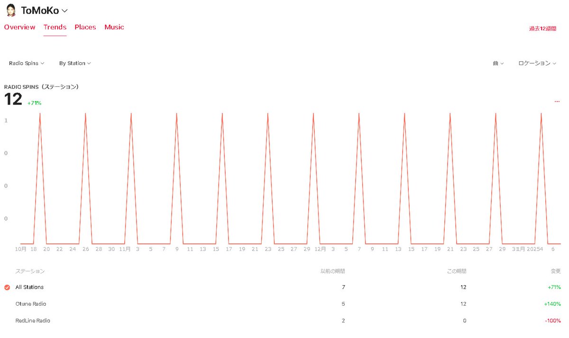Image resolution: width=569 pixels, height=338 pixels.
Task: Click previous period value 2 for RedLine Radio
Action: click(343, 320)
